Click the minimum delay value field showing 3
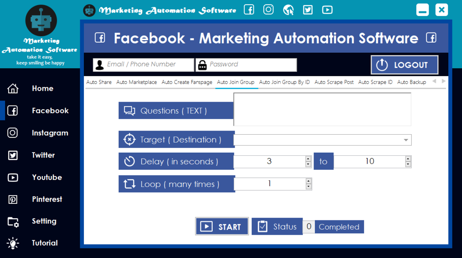The width and height of the screenshot is (462, 258). click(269, 161)
